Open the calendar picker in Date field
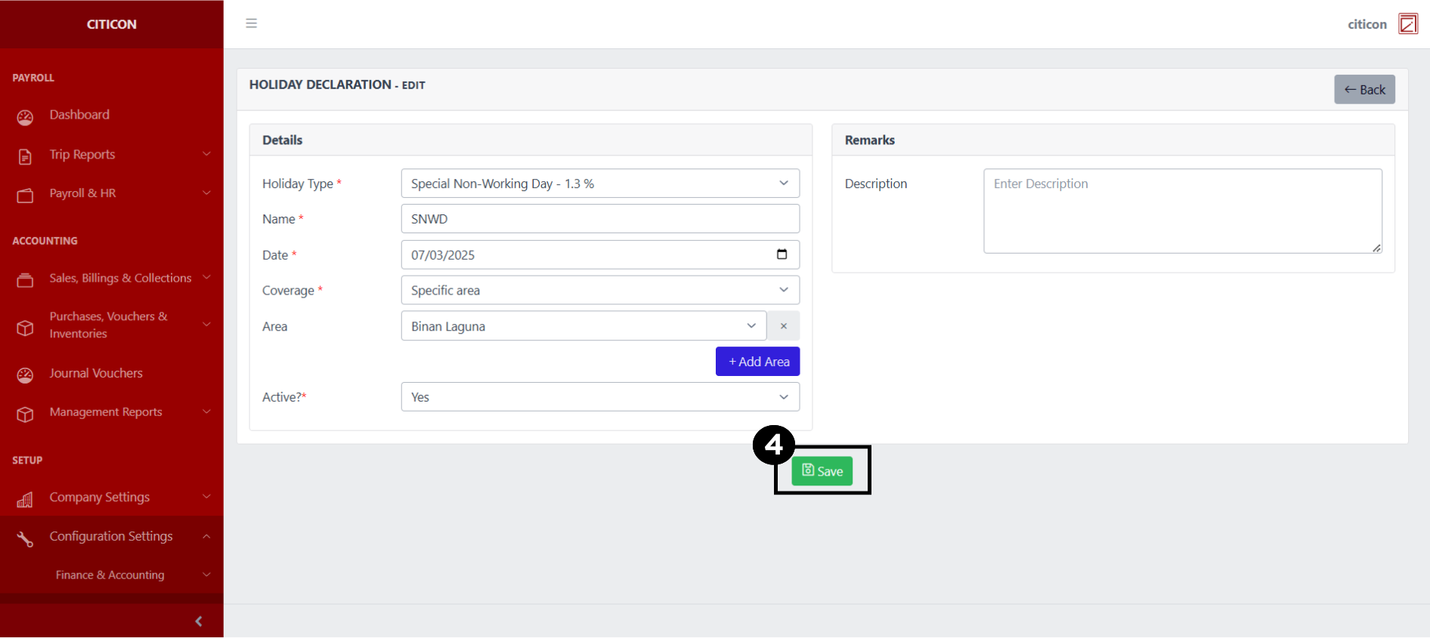 [x=782, y=254]
